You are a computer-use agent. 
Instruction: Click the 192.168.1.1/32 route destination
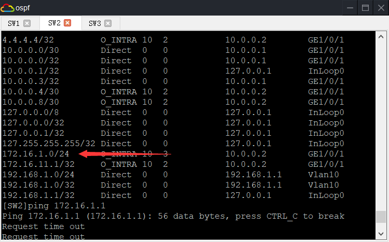point(38,195)
